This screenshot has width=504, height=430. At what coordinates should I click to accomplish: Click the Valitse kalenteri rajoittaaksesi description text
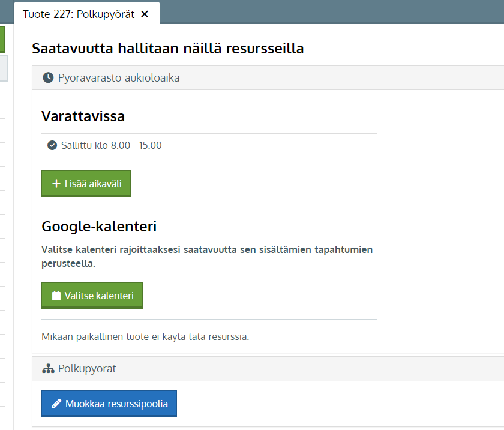207,257
